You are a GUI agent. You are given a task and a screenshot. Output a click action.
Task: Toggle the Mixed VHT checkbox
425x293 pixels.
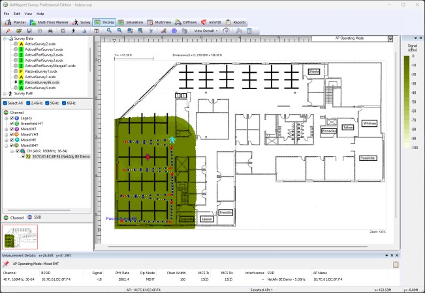pos(12,134)
